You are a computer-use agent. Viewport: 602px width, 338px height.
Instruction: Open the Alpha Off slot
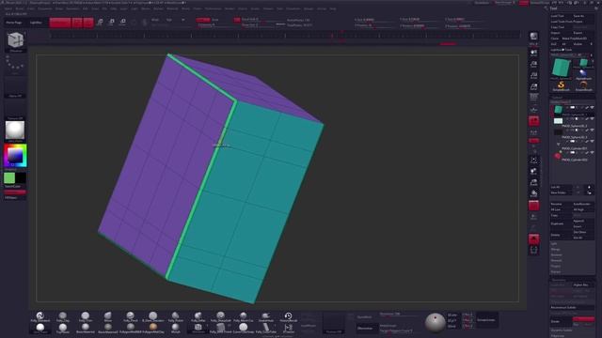pyautogui.click(x=15, y=87)
